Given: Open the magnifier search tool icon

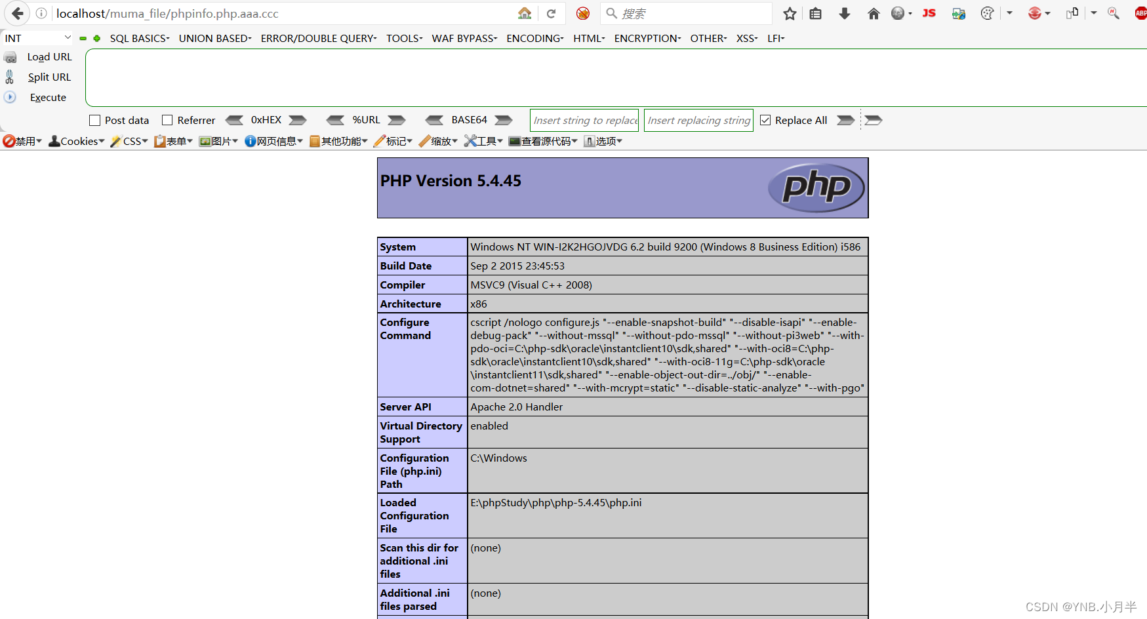Looking at the screenshot, I should (1113, 13).
